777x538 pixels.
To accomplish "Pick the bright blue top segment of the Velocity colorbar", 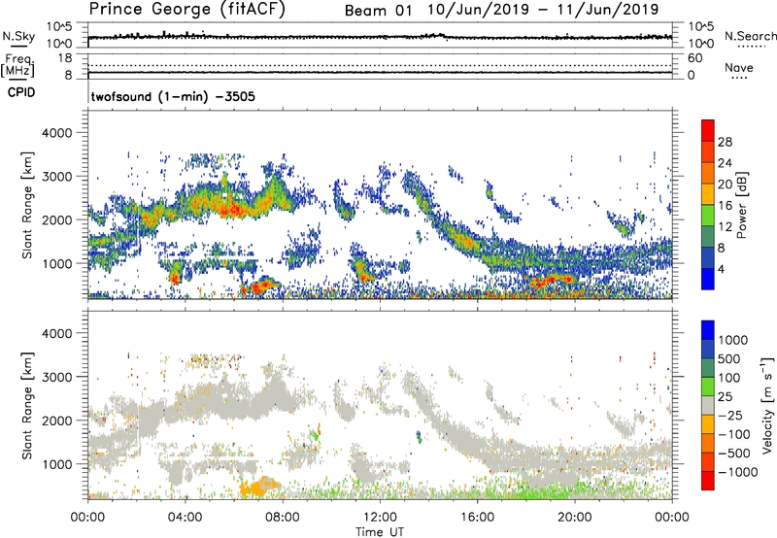I will click(708, 330).
